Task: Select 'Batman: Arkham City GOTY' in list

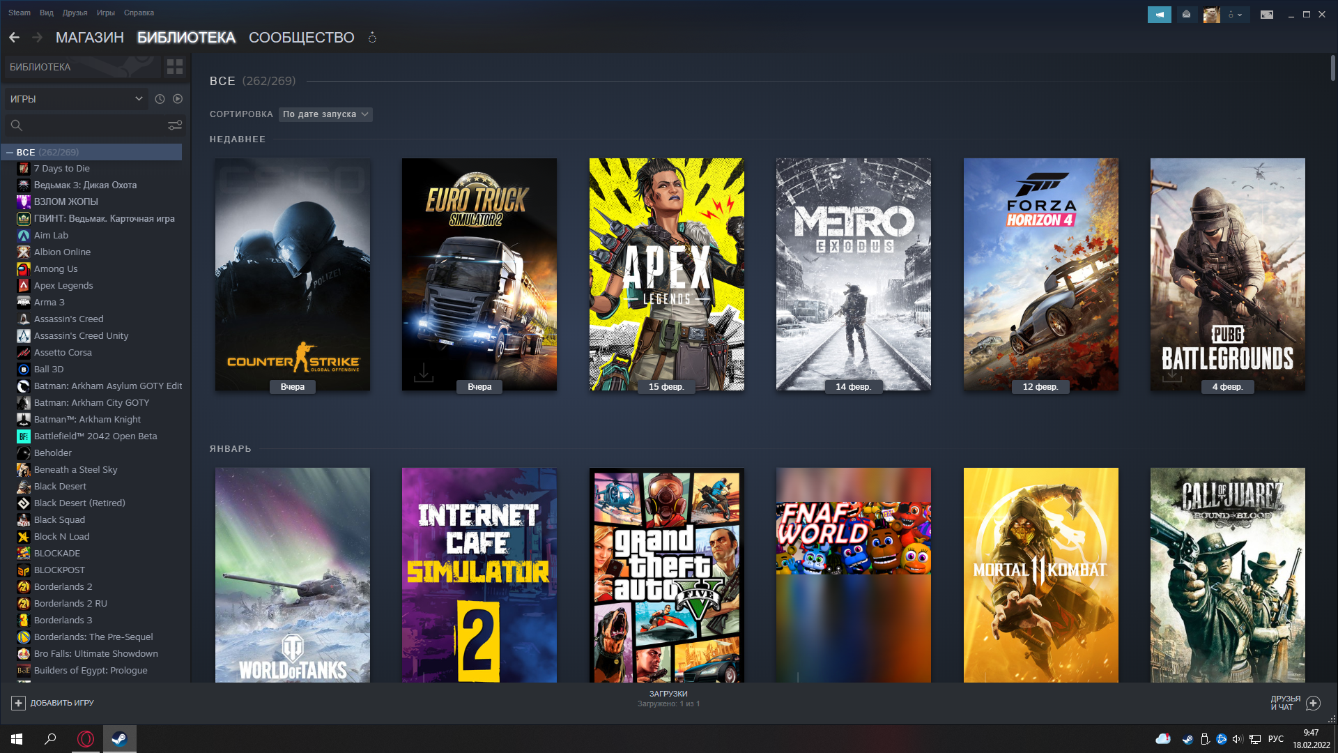Action: pos(93,403)
